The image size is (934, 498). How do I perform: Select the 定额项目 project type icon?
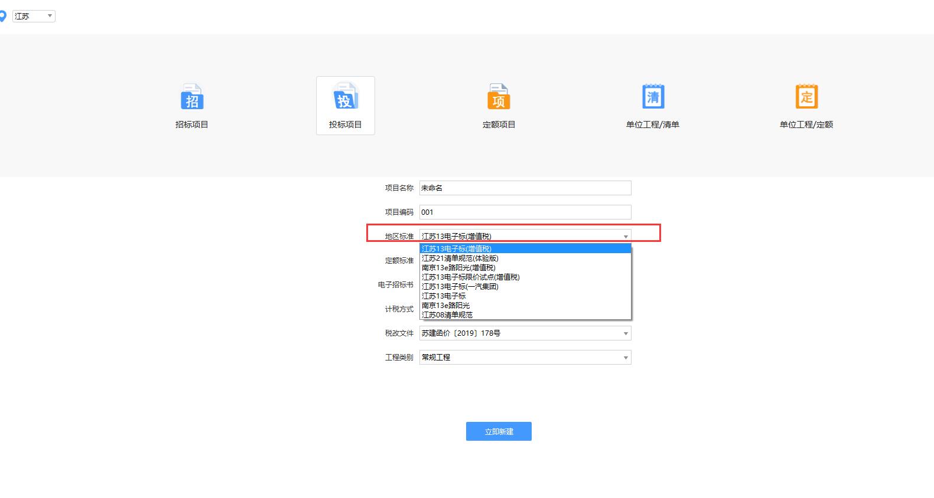499,97
